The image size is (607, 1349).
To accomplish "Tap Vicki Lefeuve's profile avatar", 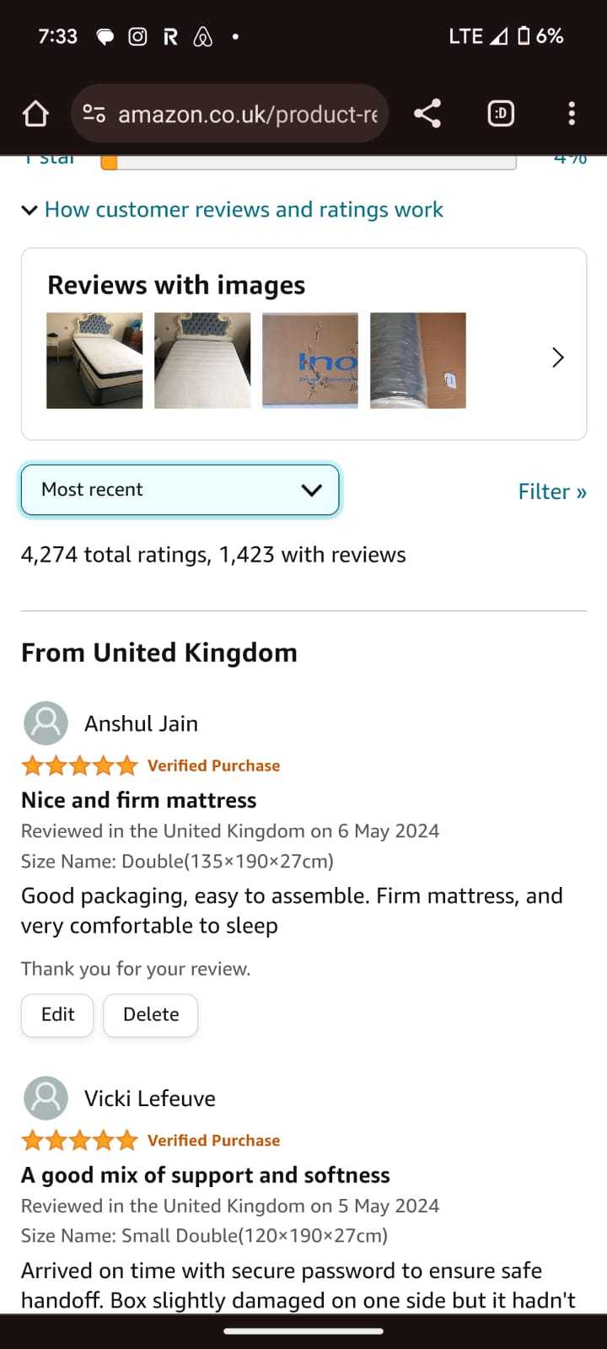I will [x=46, y=1098].
